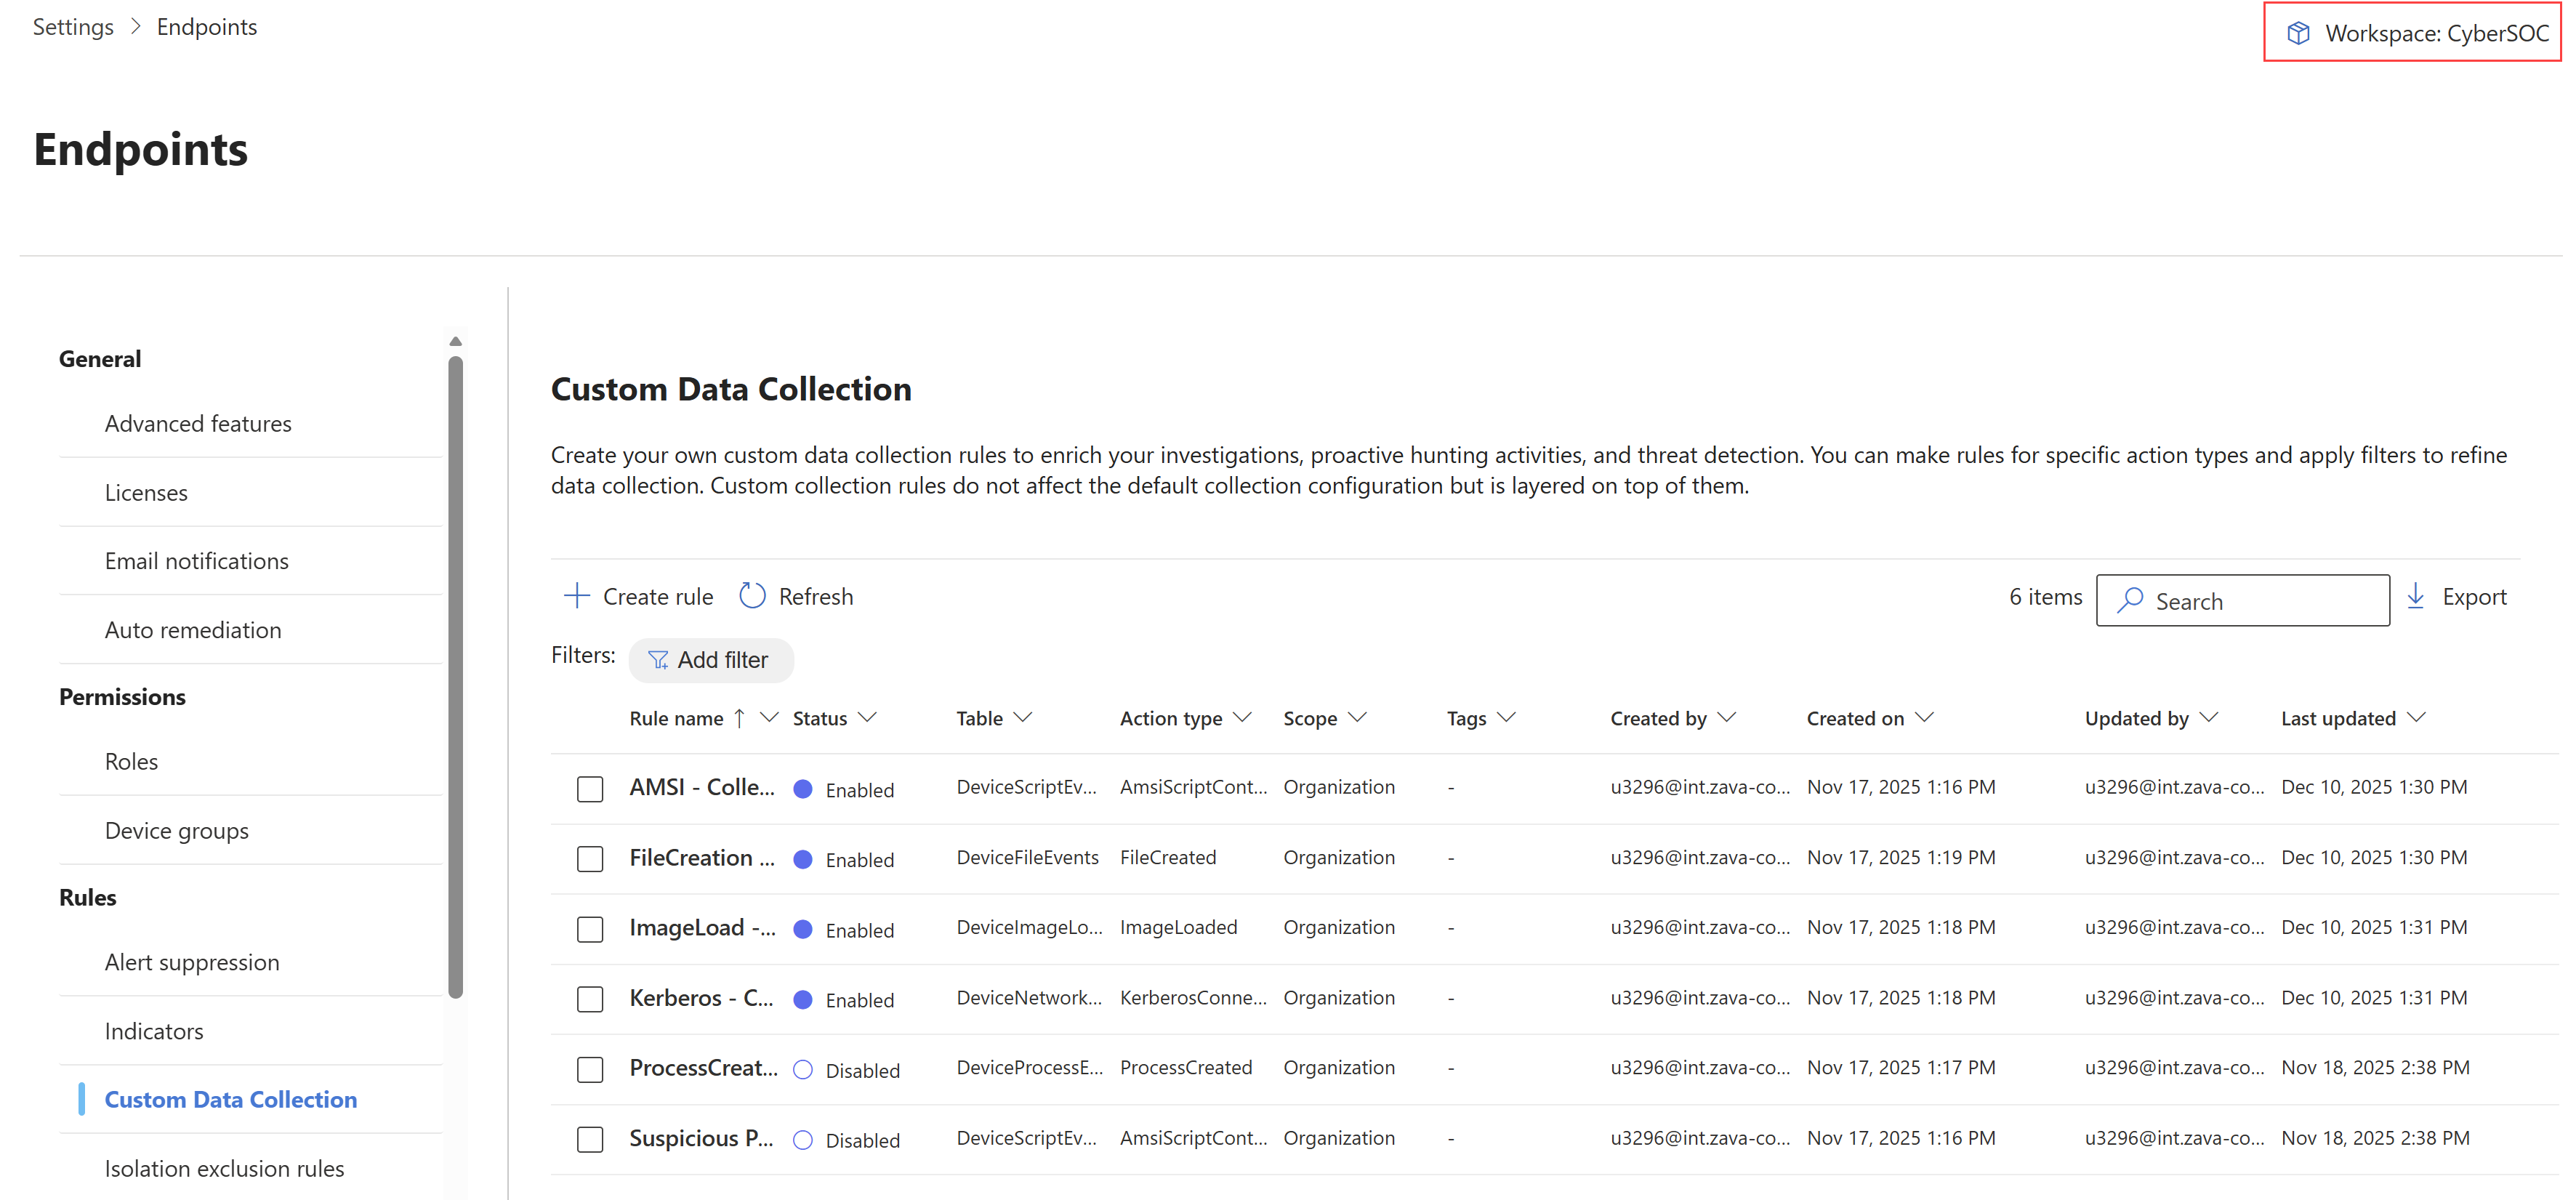
Task: Open Created by column dropdown
Action: tap(1727, 718)
